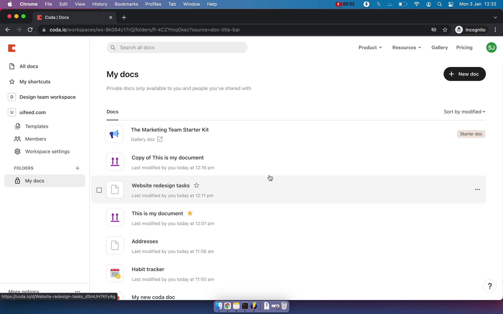Click This is my document arrows icon
The width and height of the screenshot is (503, 314).
[115, 217]
